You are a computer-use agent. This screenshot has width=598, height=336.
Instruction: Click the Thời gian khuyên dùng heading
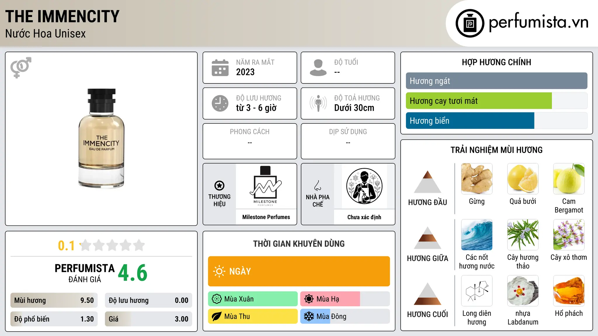point(299,244)
